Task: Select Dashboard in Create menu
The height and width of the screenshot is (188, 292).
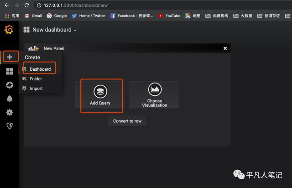Action: click(x=40, y=69)
